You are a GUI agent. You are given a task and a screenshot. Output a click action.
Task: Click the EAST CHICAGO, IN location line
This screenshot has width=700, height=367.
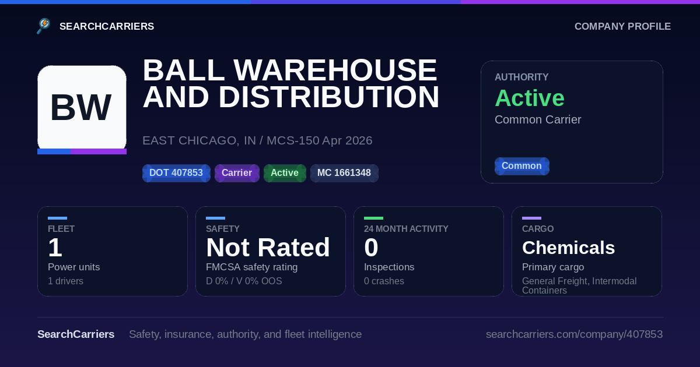(x=257, y=140)
